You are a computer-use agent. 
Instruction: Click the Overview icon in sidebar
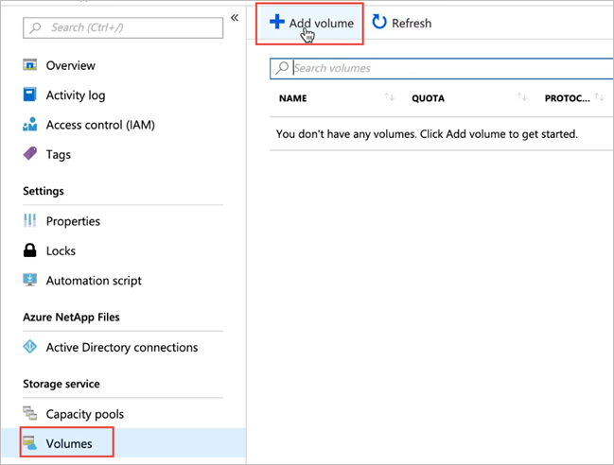pos(30,66)
